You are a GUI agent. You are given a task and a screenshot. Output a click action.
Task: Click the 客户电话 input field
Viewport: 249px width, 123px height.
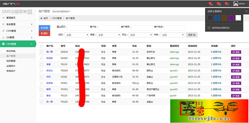pyautogui.click(x=175, y=28)
